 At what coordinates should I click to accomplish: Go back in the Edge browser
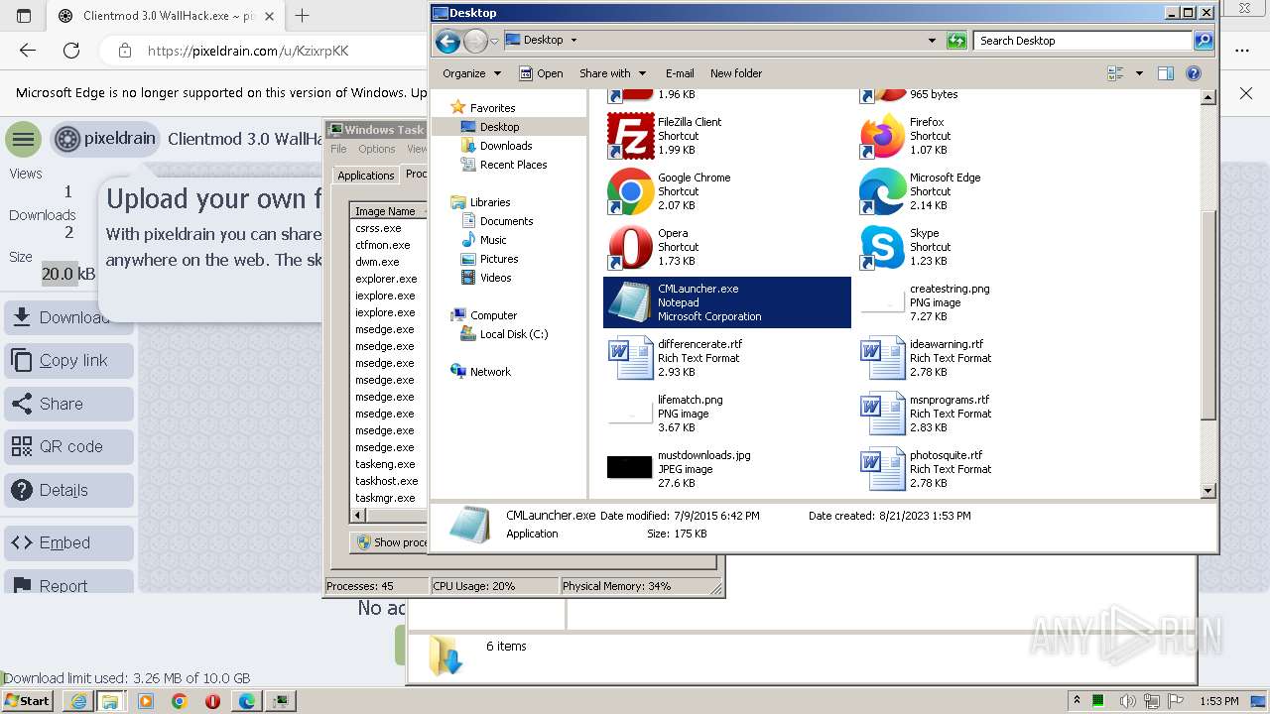coord(28,51)
